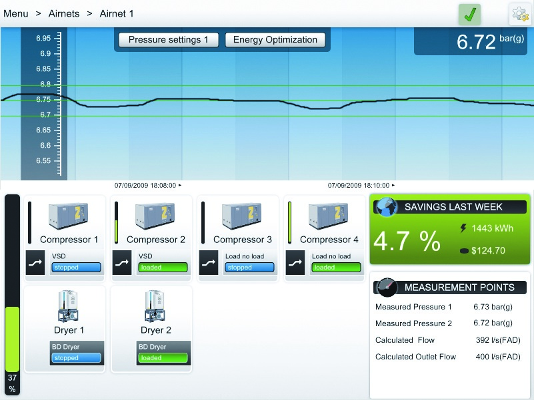This screenshot has height=400, width=534.
Task: Click the 37 % overall load bar
Action: pos(12,295)
